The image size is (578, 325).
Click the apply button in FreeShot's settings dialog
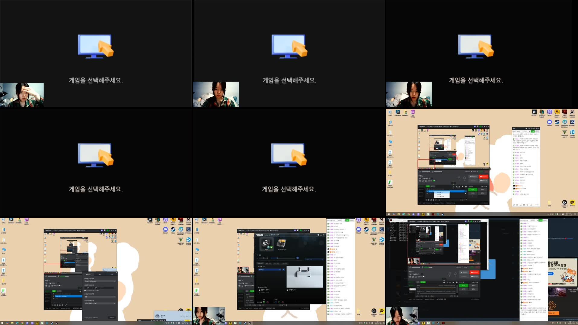point(112,318)
